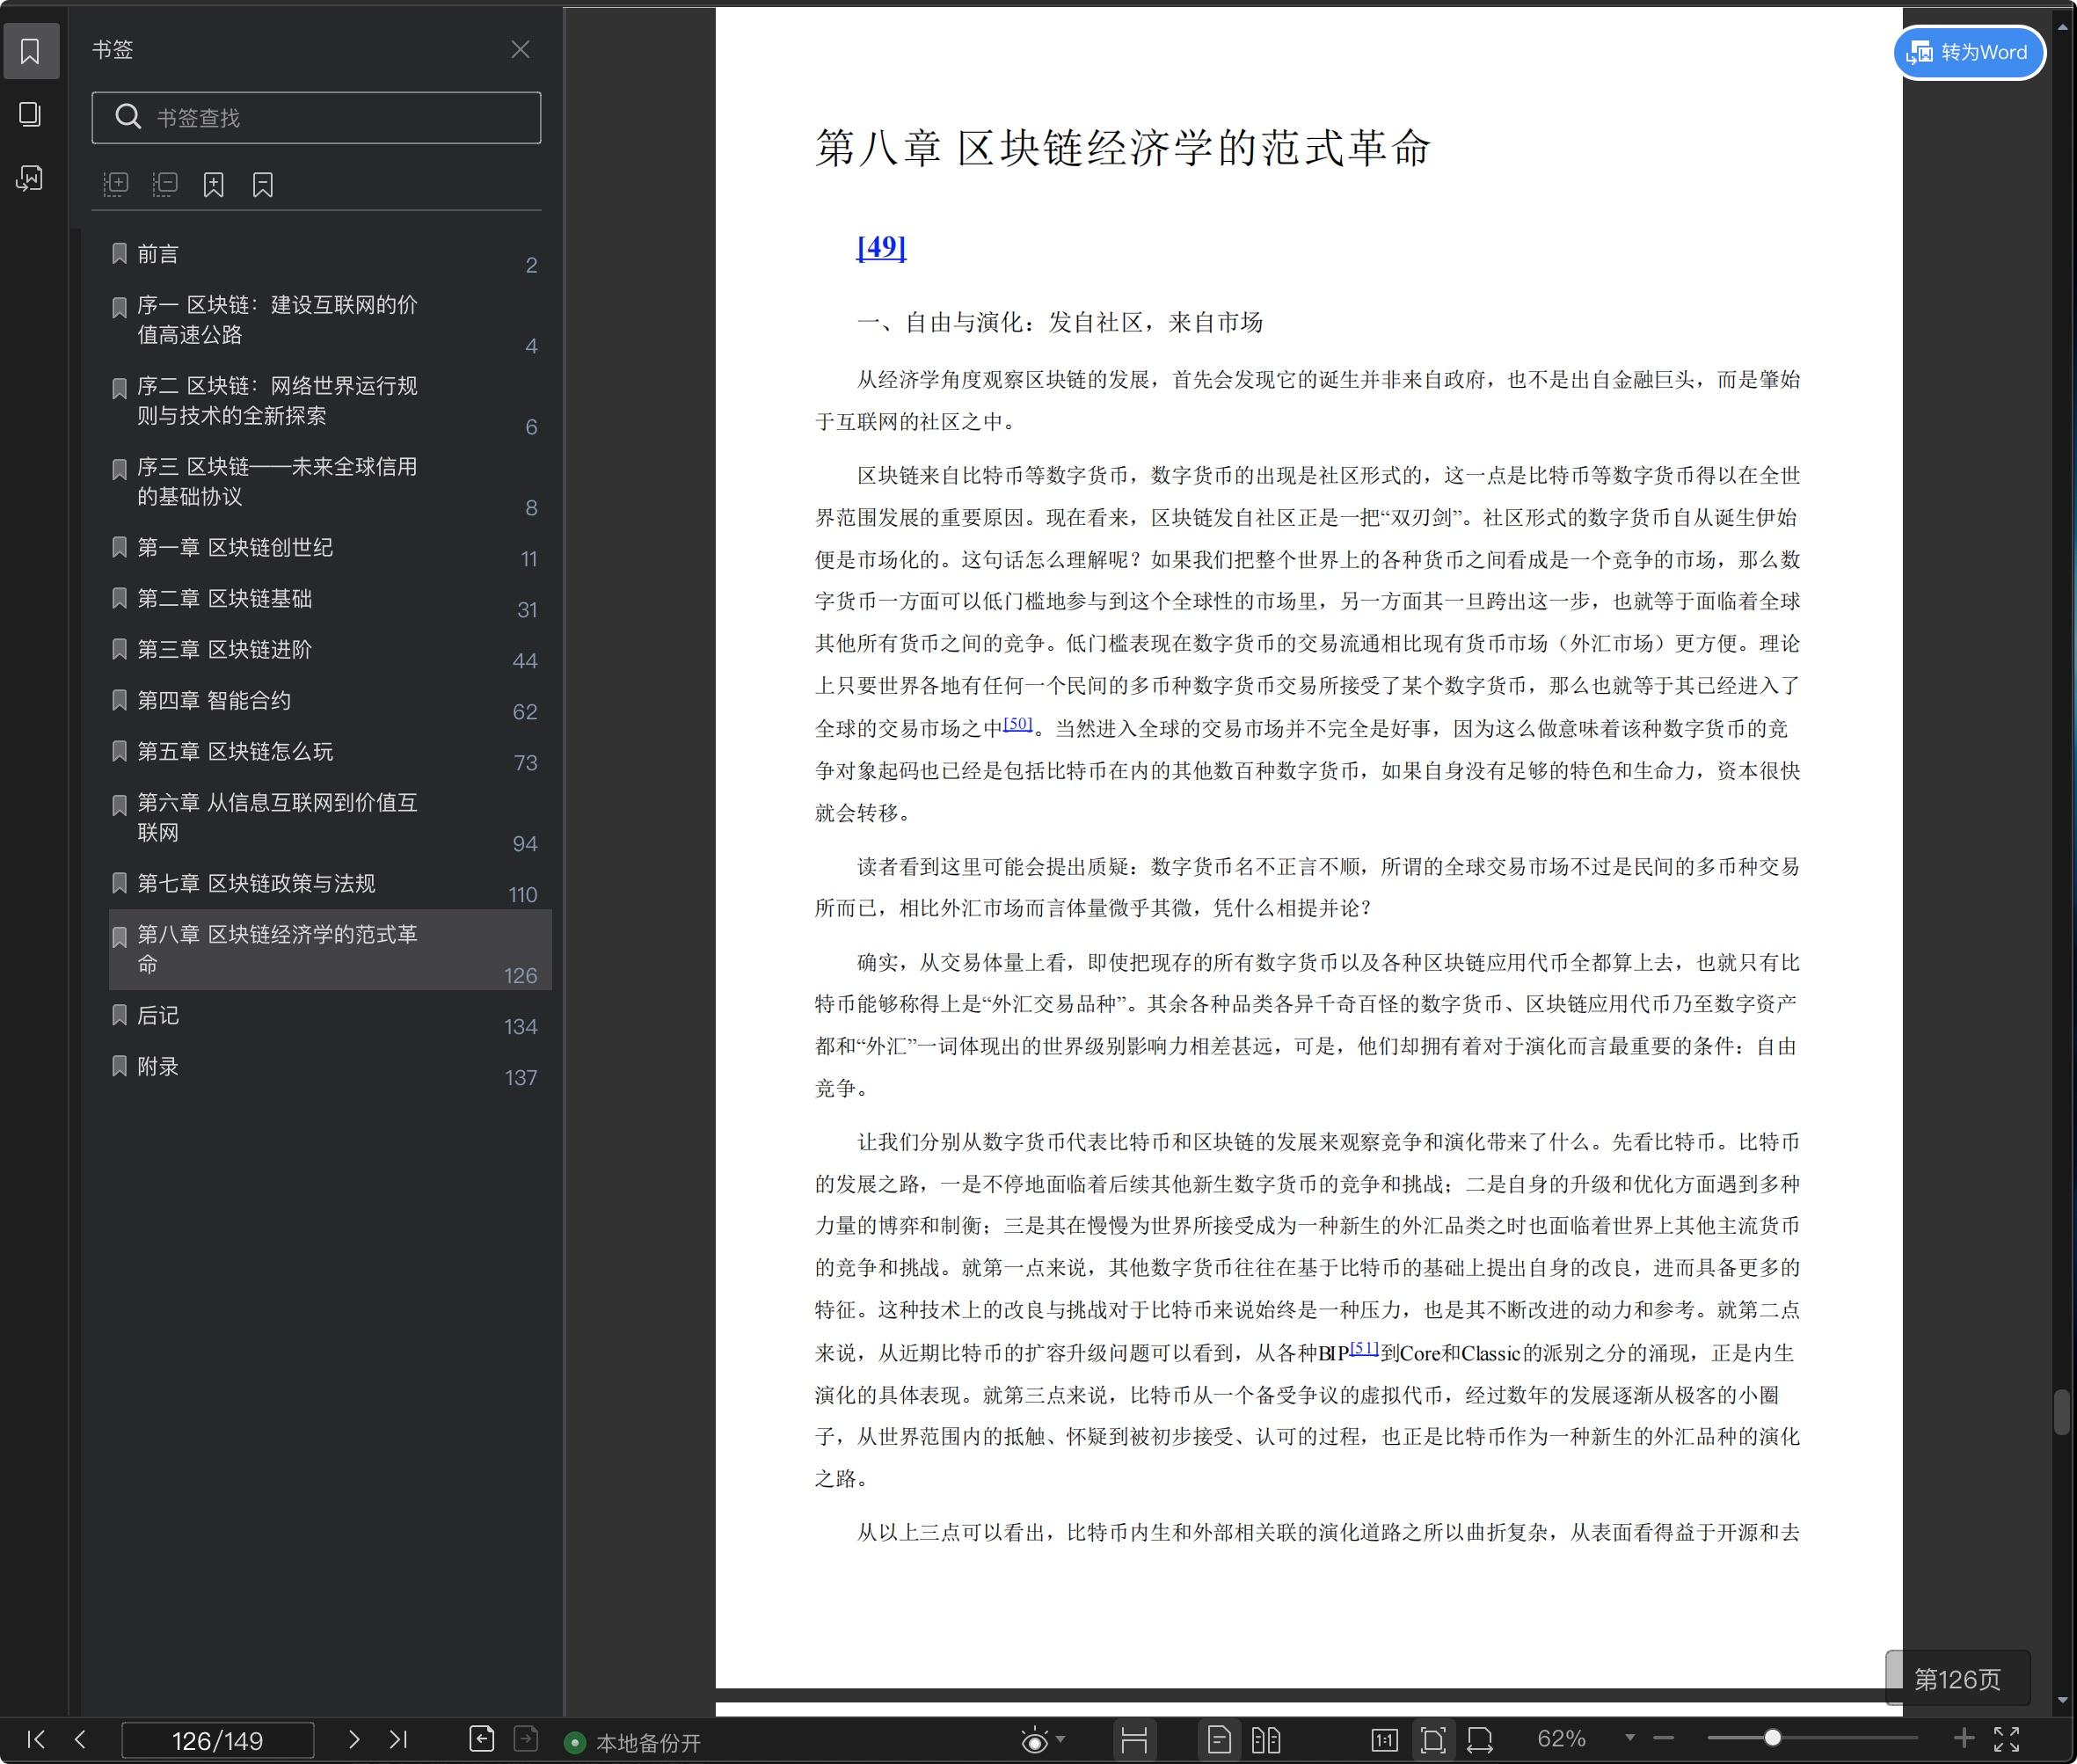Jump to 第二章 区块链基础
Image resolution: width=2077 pixels, height=1764 pixels.
(330, 599)
